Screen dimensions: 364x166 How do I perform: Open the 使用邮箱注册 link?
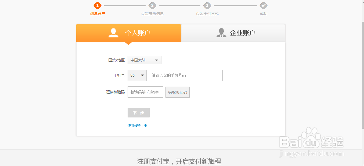(x=137, y=126)
